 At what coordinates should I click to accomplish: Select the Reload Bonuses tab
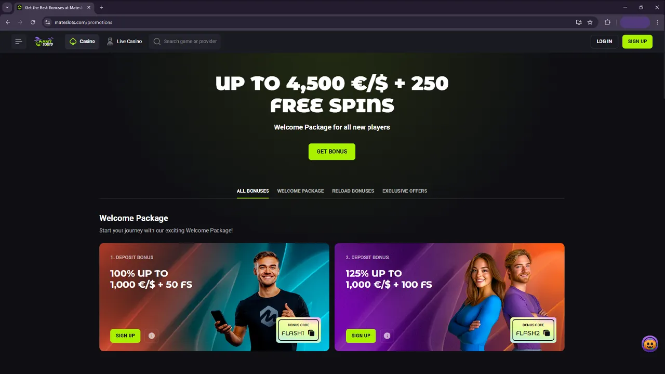[x=353, y=191]
